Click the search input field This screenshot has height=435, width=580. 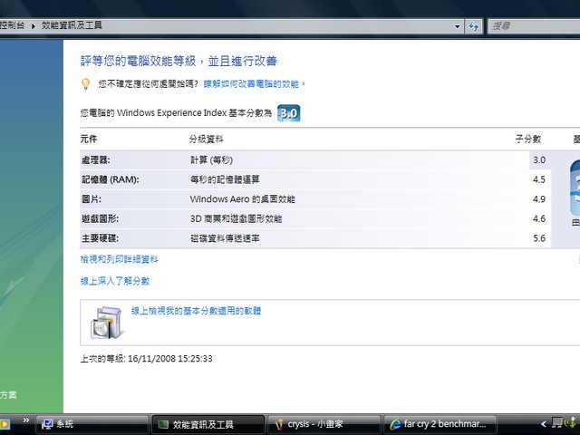pyautogui.click(x=534, y=26)
